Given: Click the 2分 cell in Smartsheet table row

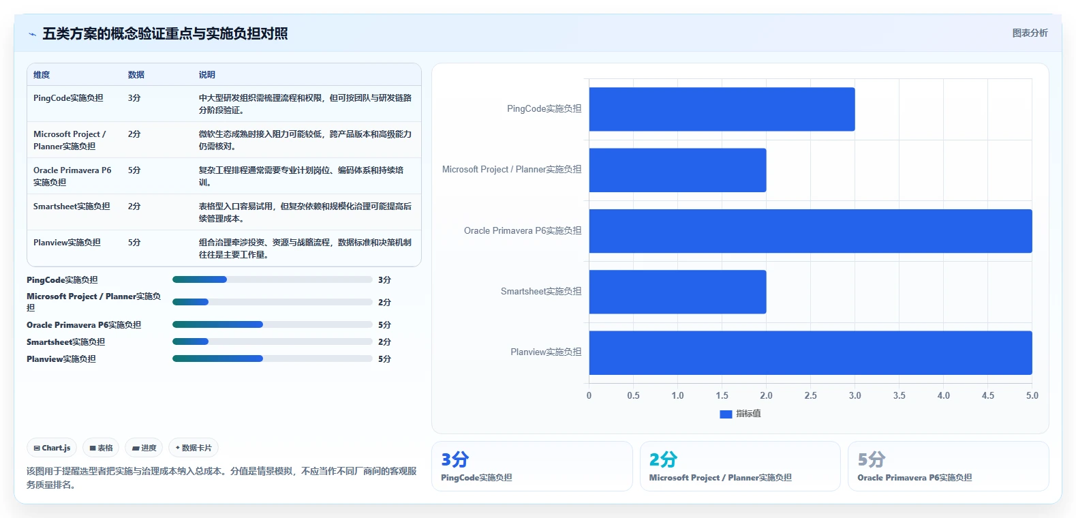Looking at the screenshot, I should click(134, 207).
